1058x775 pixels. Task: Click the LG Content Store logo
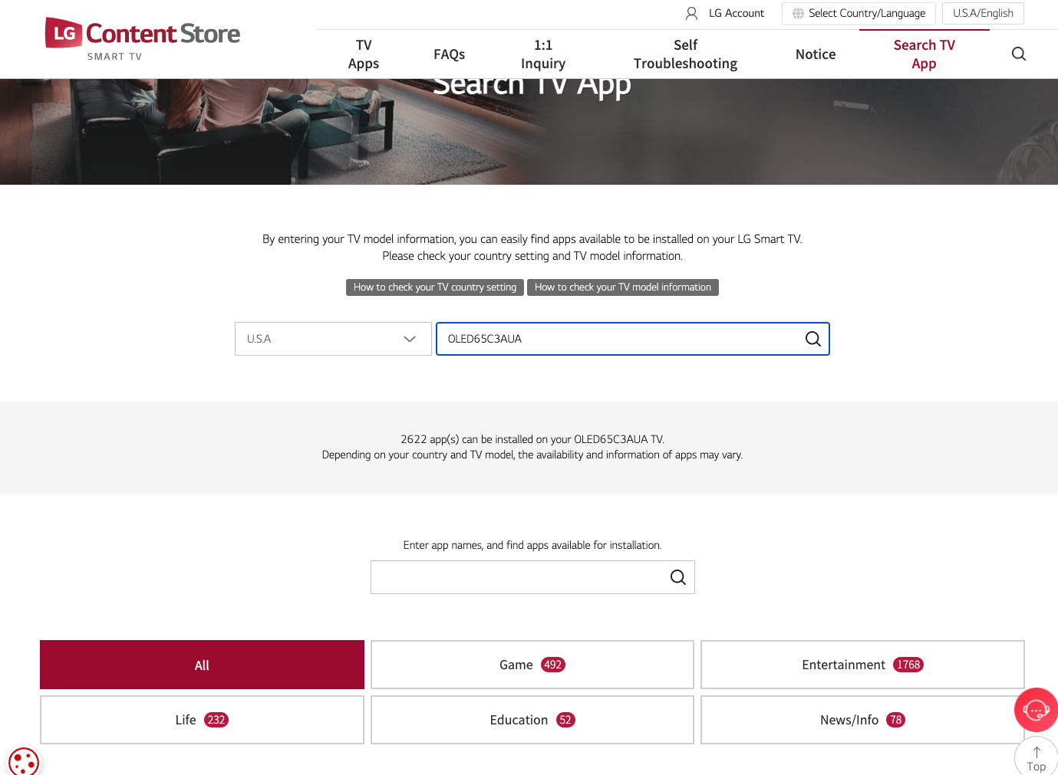click(143, 39)
